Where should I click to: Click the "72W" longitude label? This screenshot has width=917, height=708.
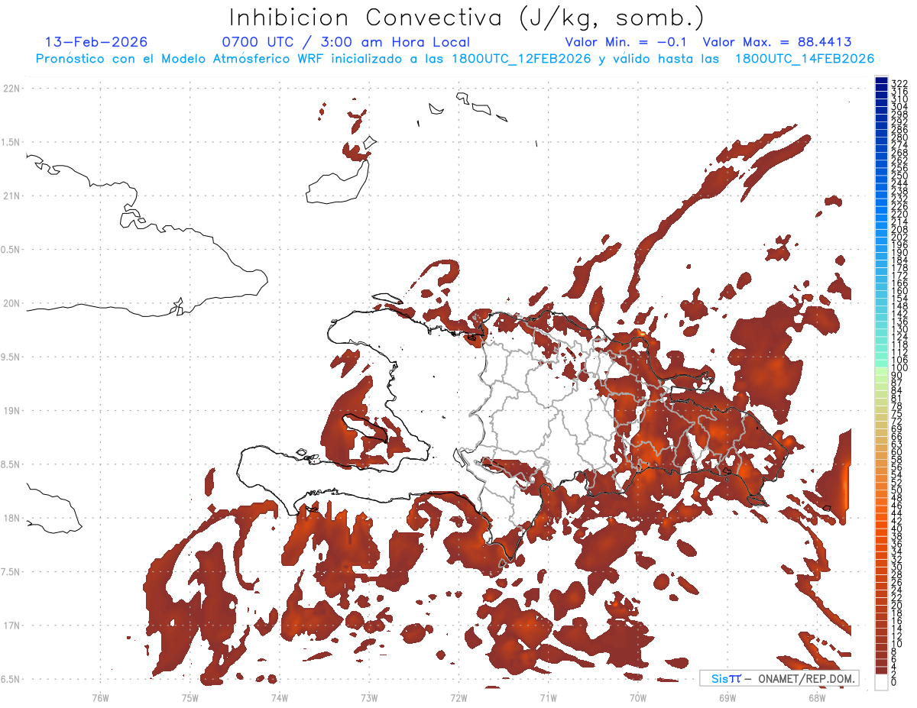coord(458,697)
